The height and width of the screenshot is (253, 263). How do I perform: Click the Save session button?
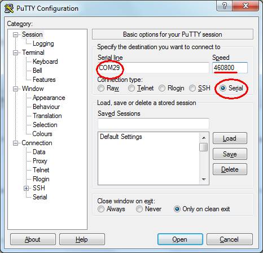[230, 154]
